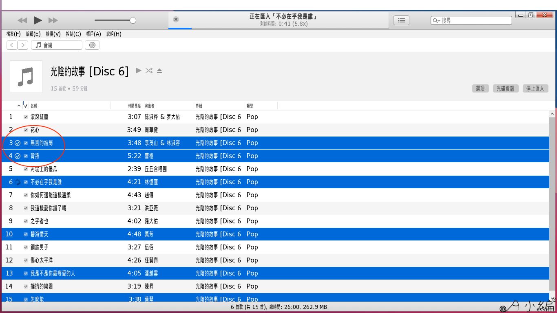Select the song 鋼鉄男子
This screenshot has width=557, height=313.
tap(40, 247)
